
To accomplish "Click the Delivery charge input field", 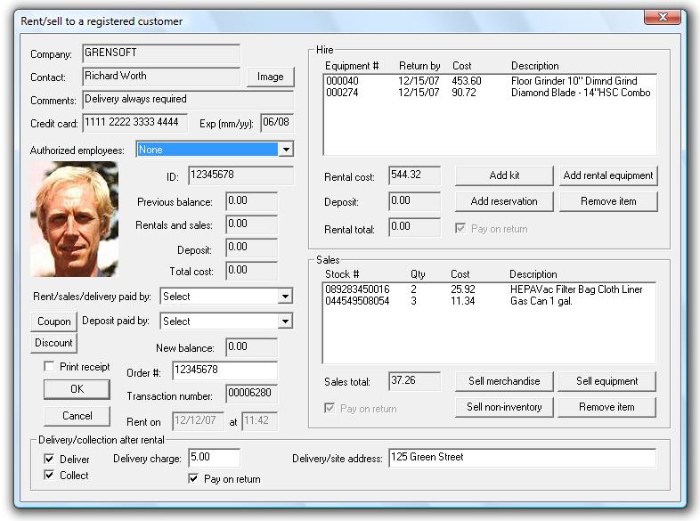I will coord(214,458).
